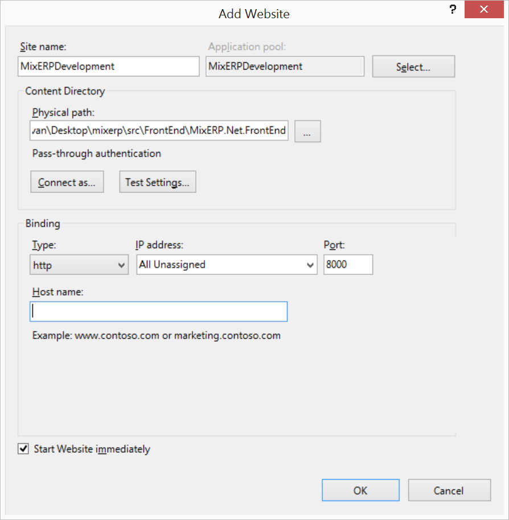Open the Connect as dialog

[67, 182]
